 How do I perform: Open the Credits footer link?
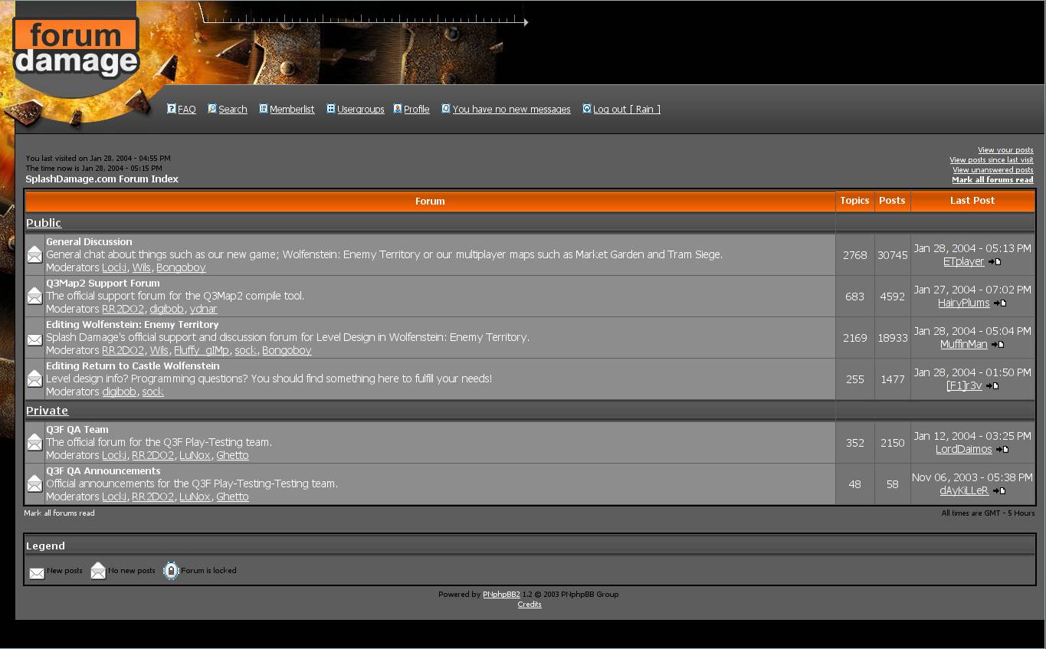(530, 605)
